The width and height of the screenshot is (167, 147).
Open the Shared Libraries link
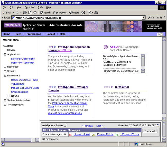[x=20, y=92]
